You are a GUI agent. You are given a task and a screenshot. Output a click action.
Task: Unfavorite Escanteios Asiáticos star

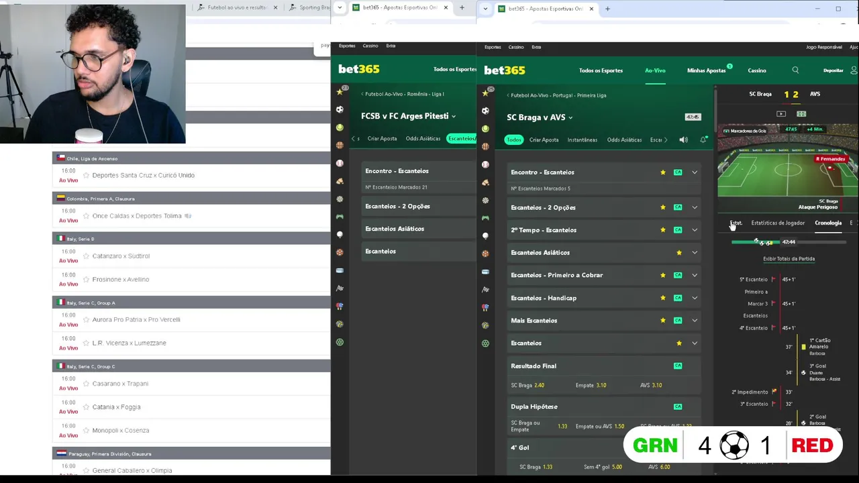(679, 253)
